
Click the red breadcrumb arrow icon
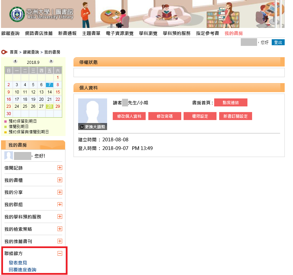click(4, 52)
